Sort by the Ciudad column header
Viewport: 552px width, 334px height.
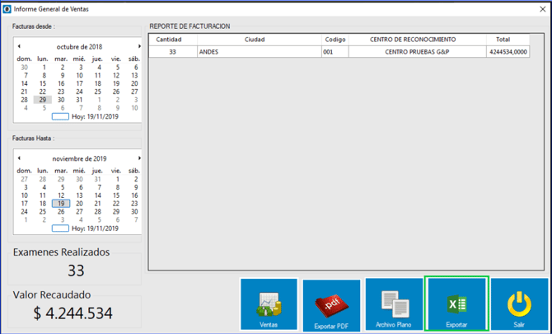[x=255, y=40]
